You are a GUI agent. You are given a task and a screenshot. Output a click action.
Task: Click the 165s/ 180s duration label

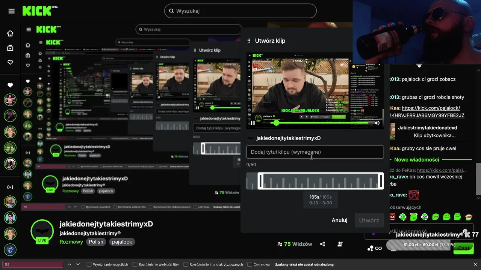(x=321, y=197)
